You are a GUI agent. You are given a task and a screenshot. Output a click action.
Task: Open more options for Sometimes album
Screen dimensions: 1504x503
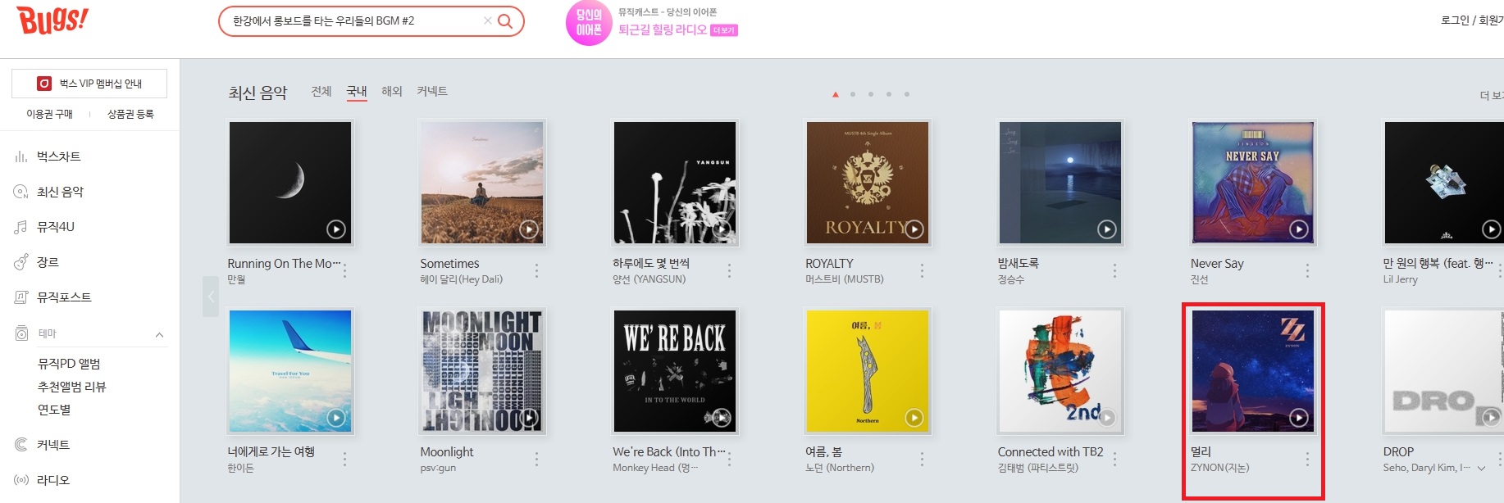point(537,270)
